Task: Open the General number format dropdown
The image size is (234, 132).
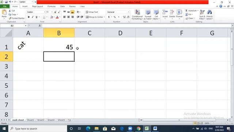Action: [x=128, y=12]
